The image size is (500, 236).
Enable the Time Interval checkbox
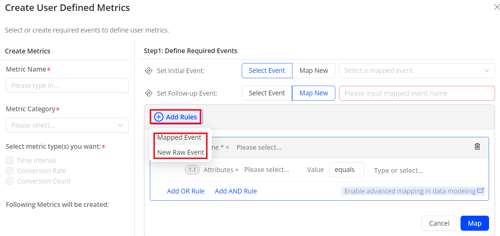(10, 160)
